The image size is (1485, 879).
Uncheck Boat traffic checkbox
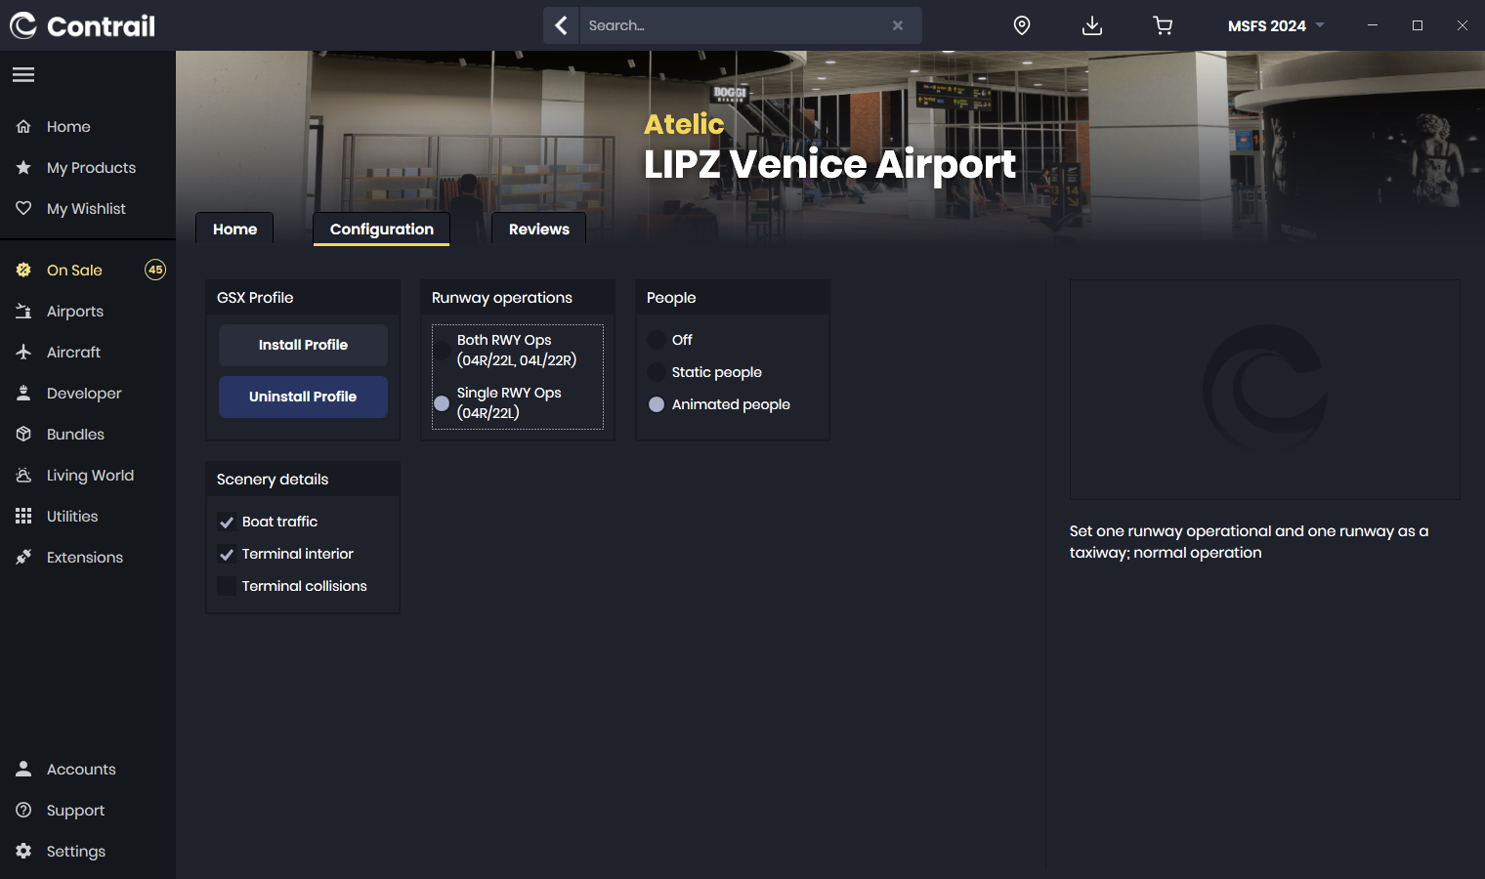(227, 522)
